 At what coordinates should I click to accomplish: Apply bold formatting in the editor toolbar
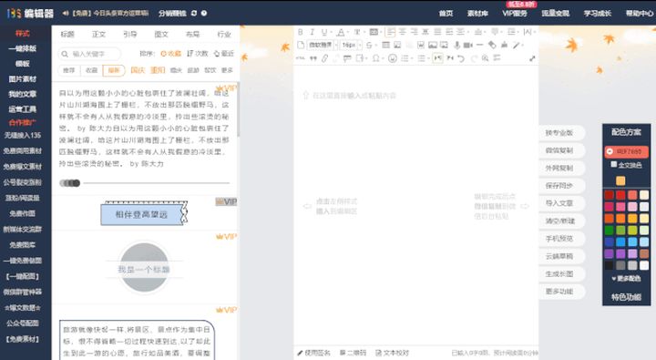tap(301, 32)
